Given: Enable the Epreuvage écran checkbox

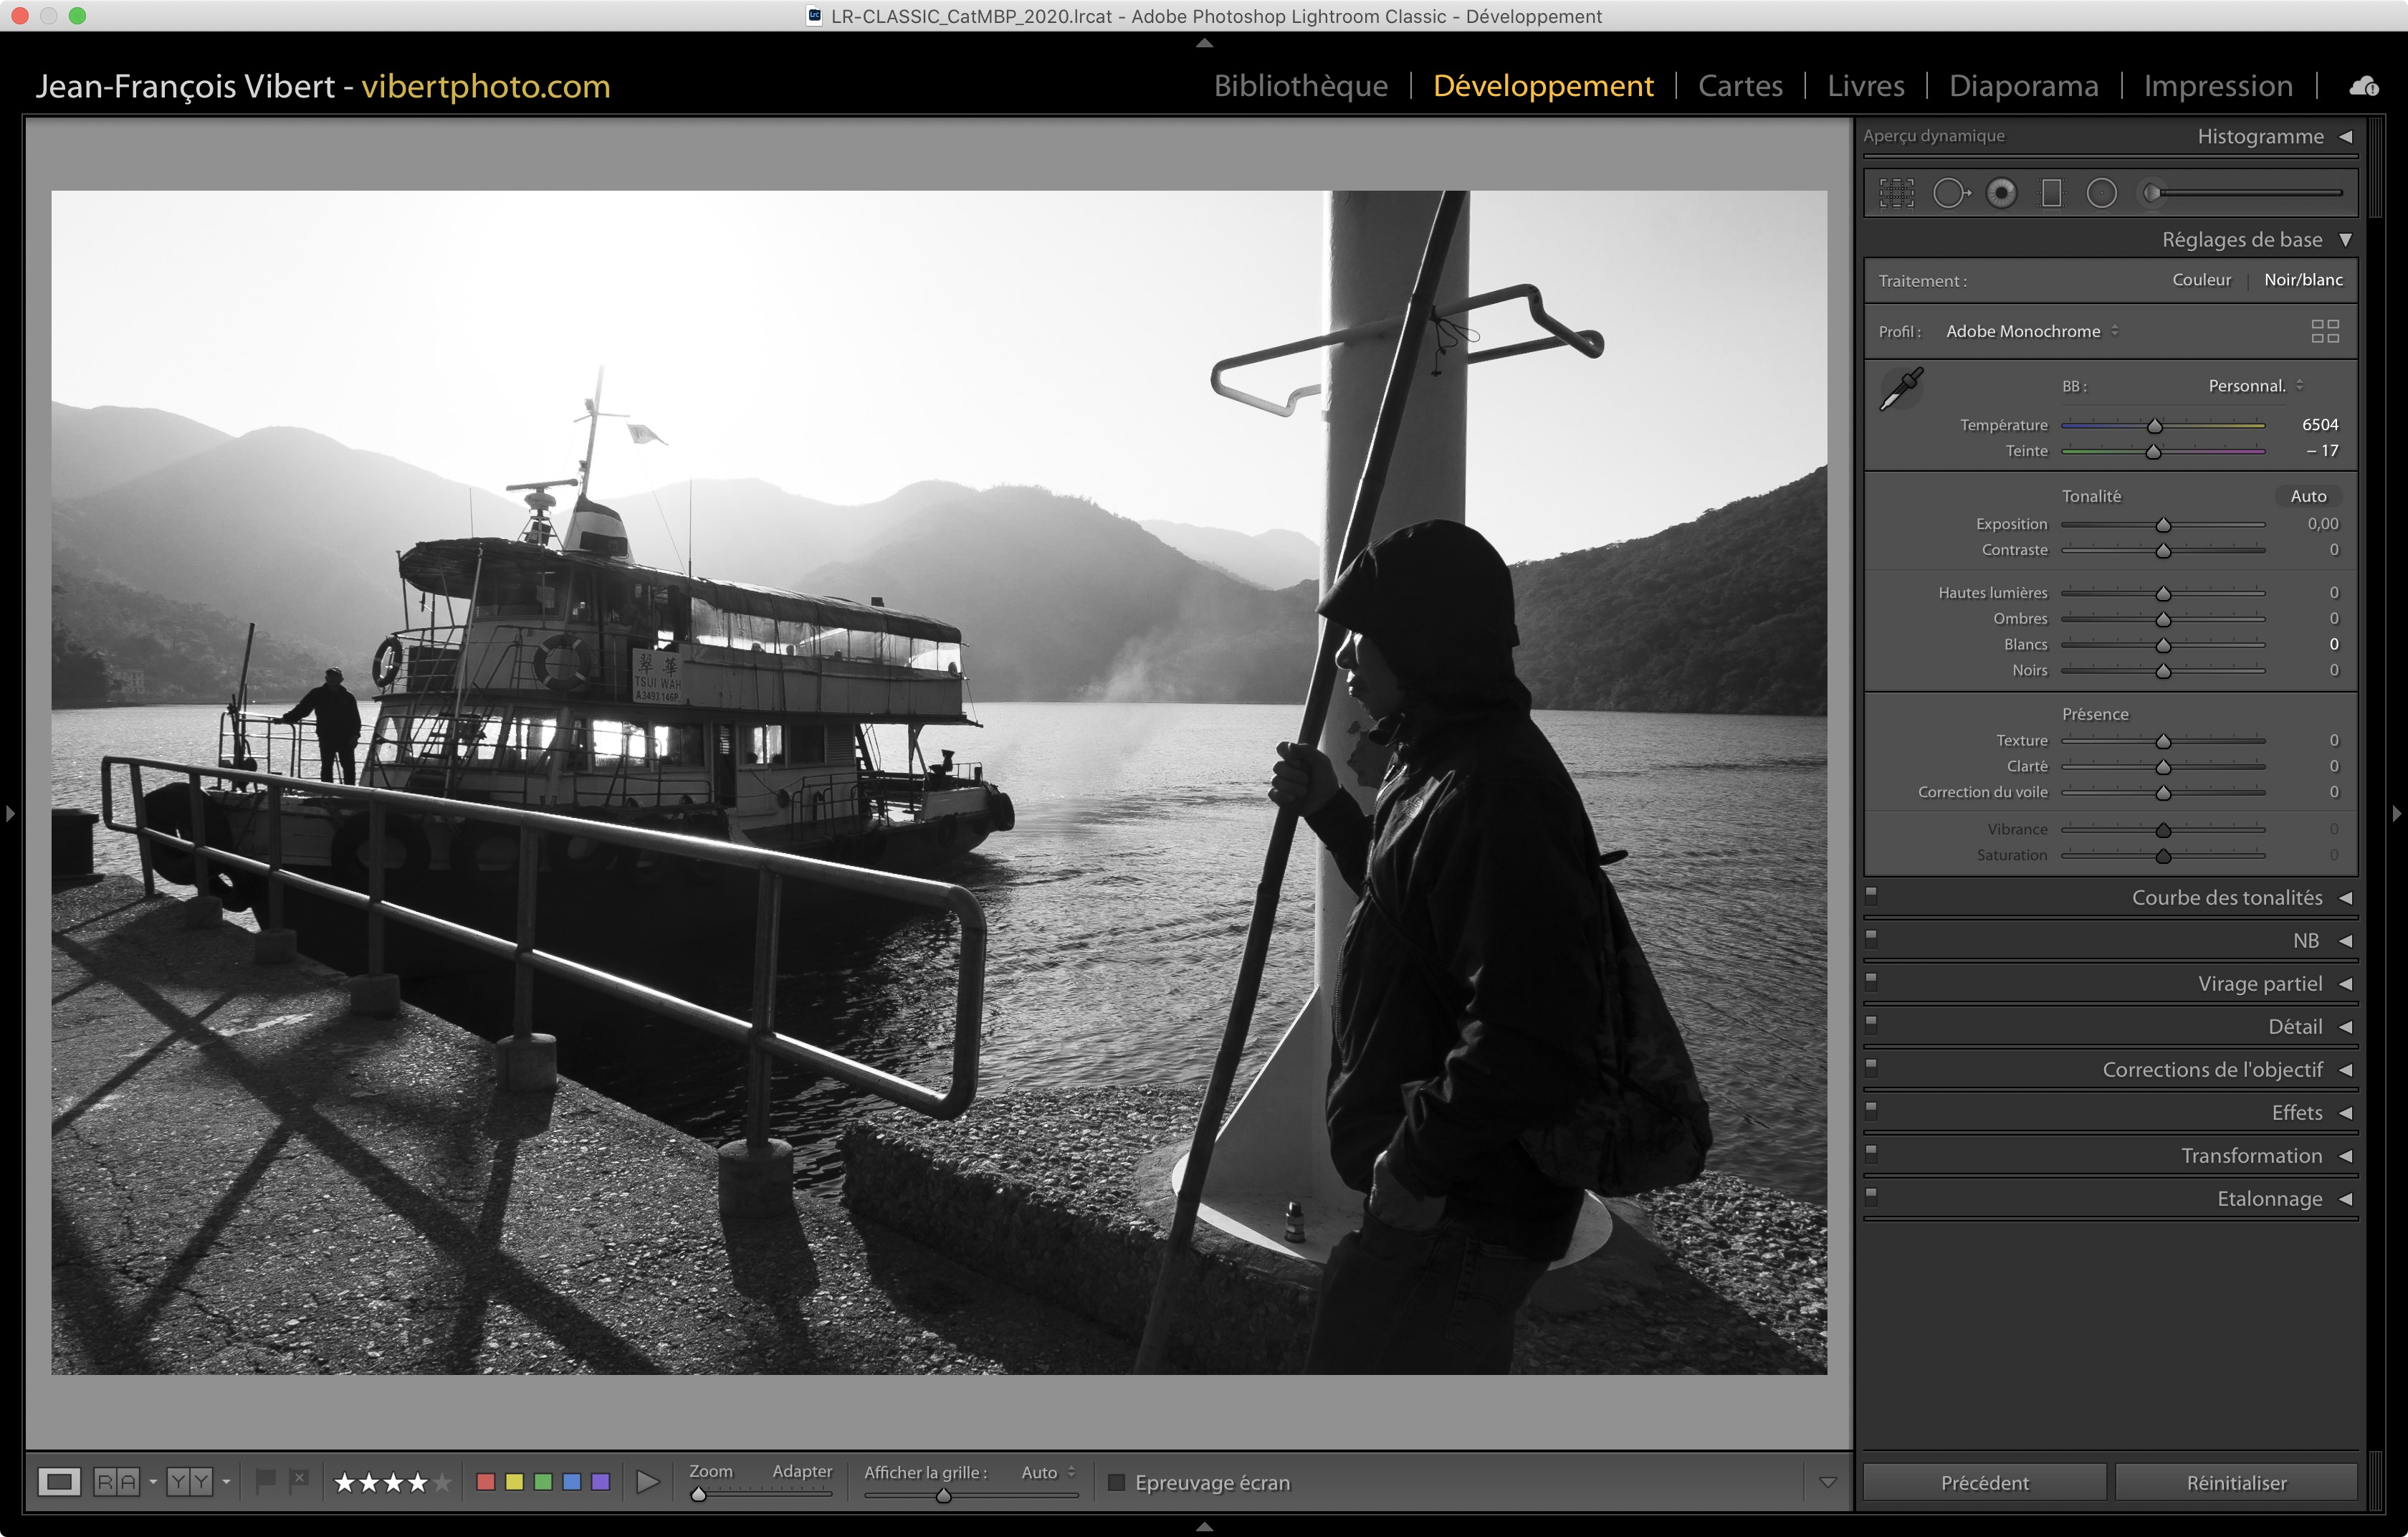Looking at the screenshot, I should [1117, 1482].
